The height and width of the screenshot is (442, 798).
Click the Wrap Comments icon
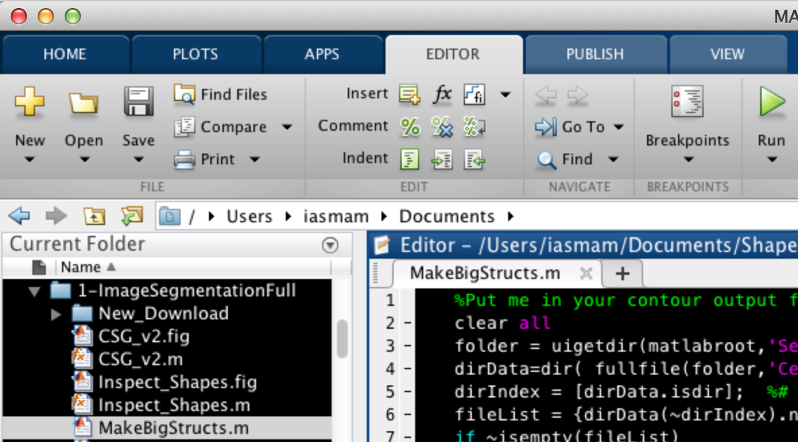pyautogui.click(x=474, y=127)
